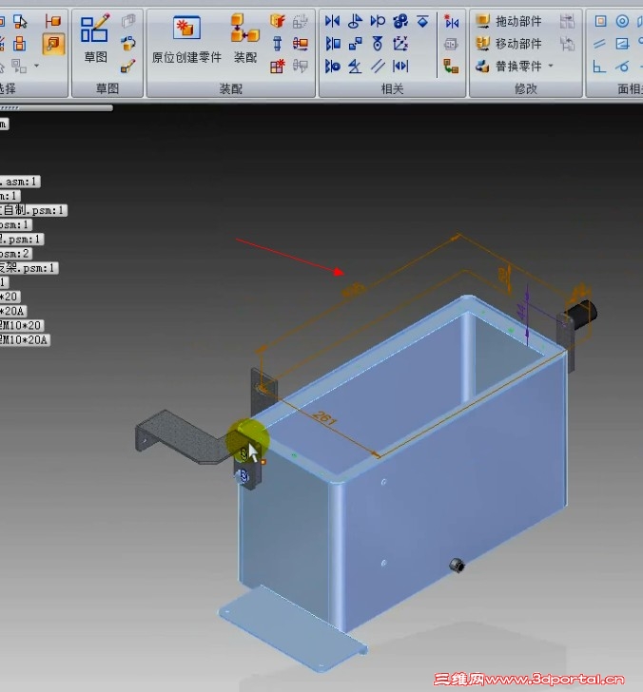Click the concentric circles face-relate icon
The image size is (643, 692).
coord(622,21)
